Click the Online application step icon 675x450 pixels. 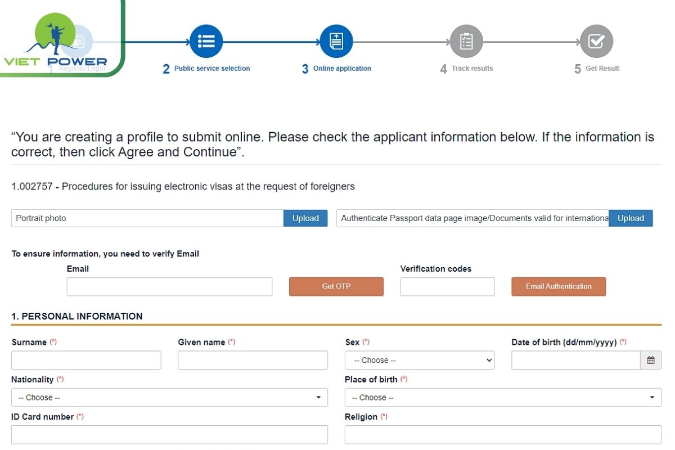(x=336, y=40)
